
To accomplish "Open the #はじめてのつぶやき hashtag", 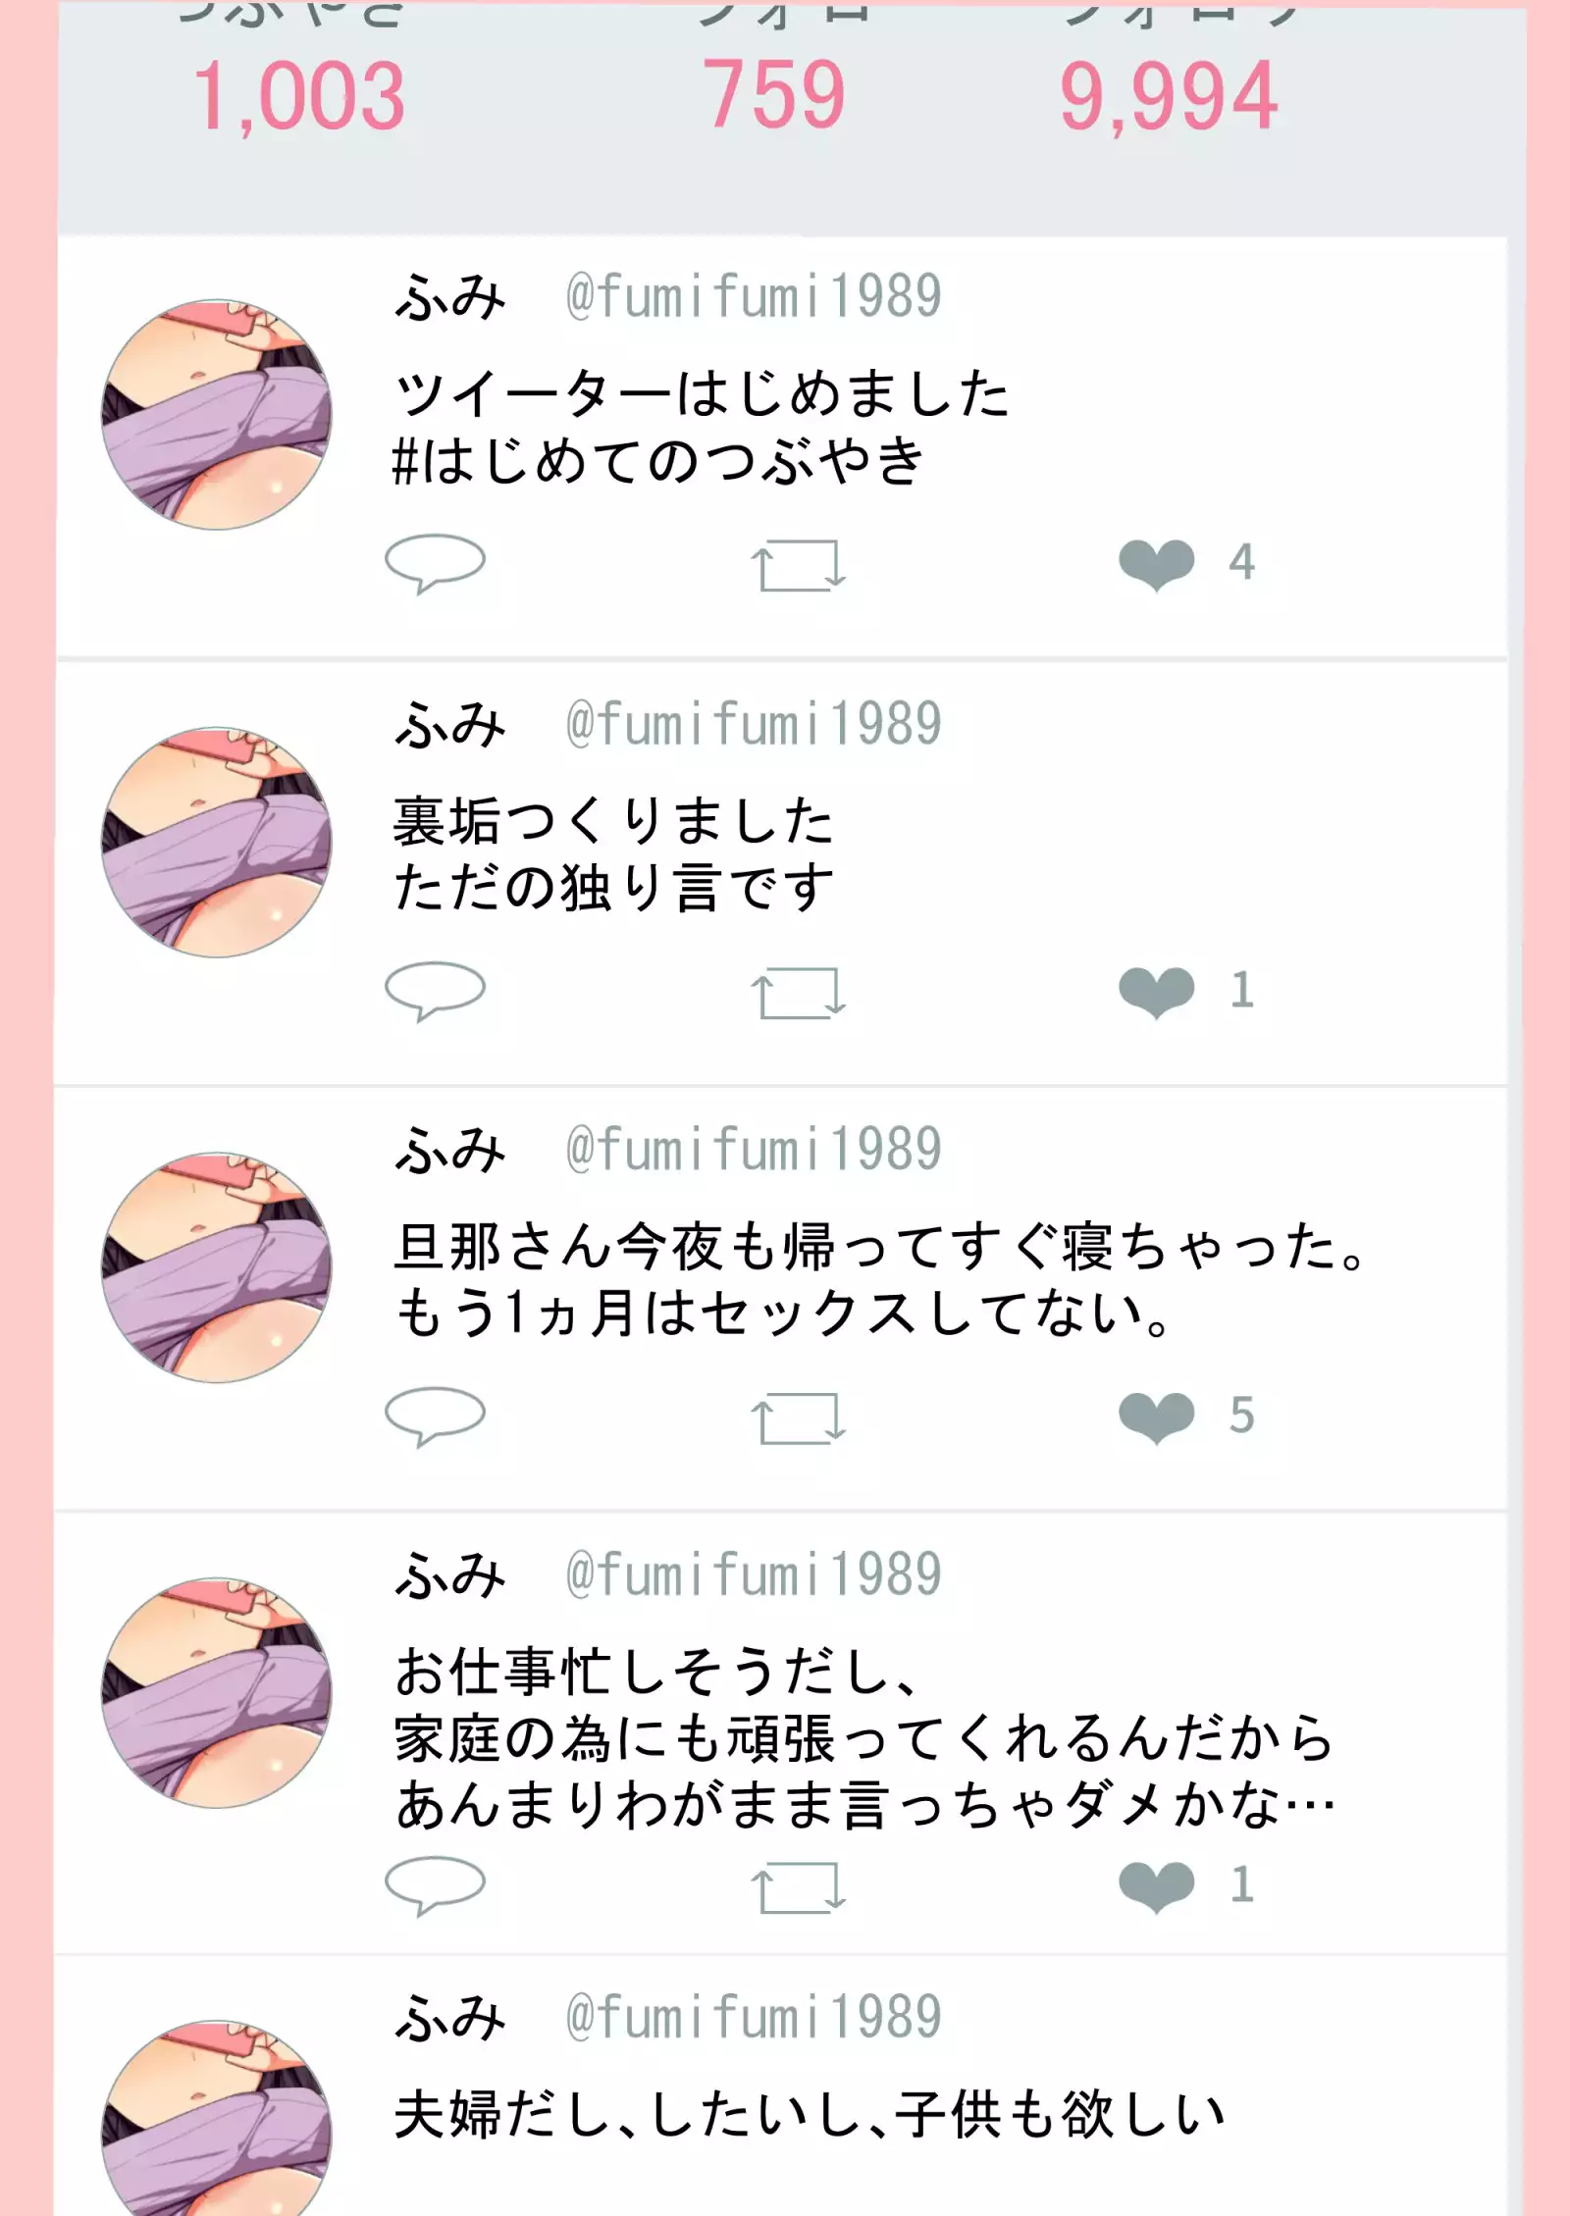I will 657,461.
